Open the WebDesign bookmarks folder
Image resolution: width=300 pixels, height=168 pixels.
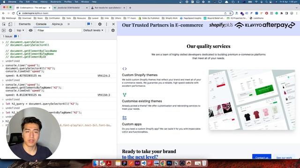(x=9, y=18)
